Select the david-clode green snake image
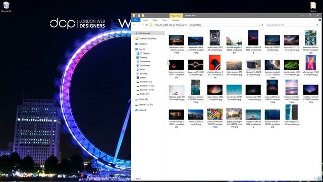The image size is (323, 182). click(x=292, y=65)
